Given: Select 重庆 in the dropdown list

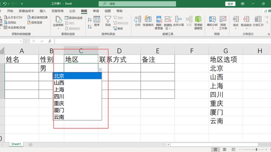Looking at the screenshot, I should pos(77,103).
